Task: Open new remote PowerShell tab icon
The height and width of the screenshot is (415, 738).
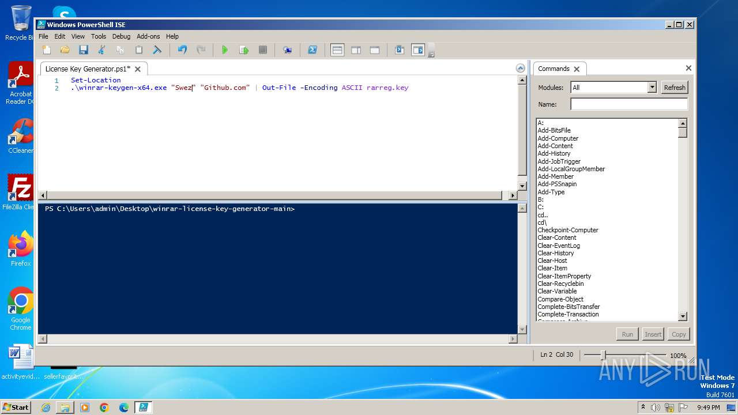Action: pyautogui.click(x=287, y=50)
